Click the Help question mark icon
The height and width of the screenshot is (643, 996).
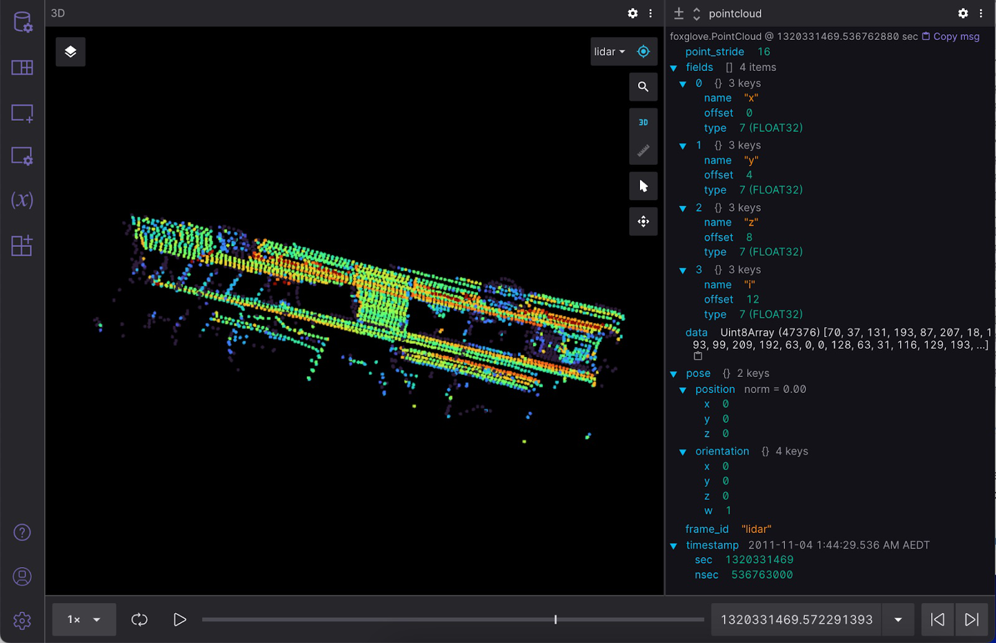[x=22, y=532]
